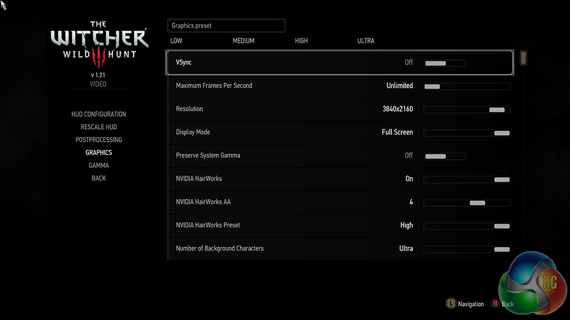
Task: Select the Preserve System Gamma label
Action: 208,156
